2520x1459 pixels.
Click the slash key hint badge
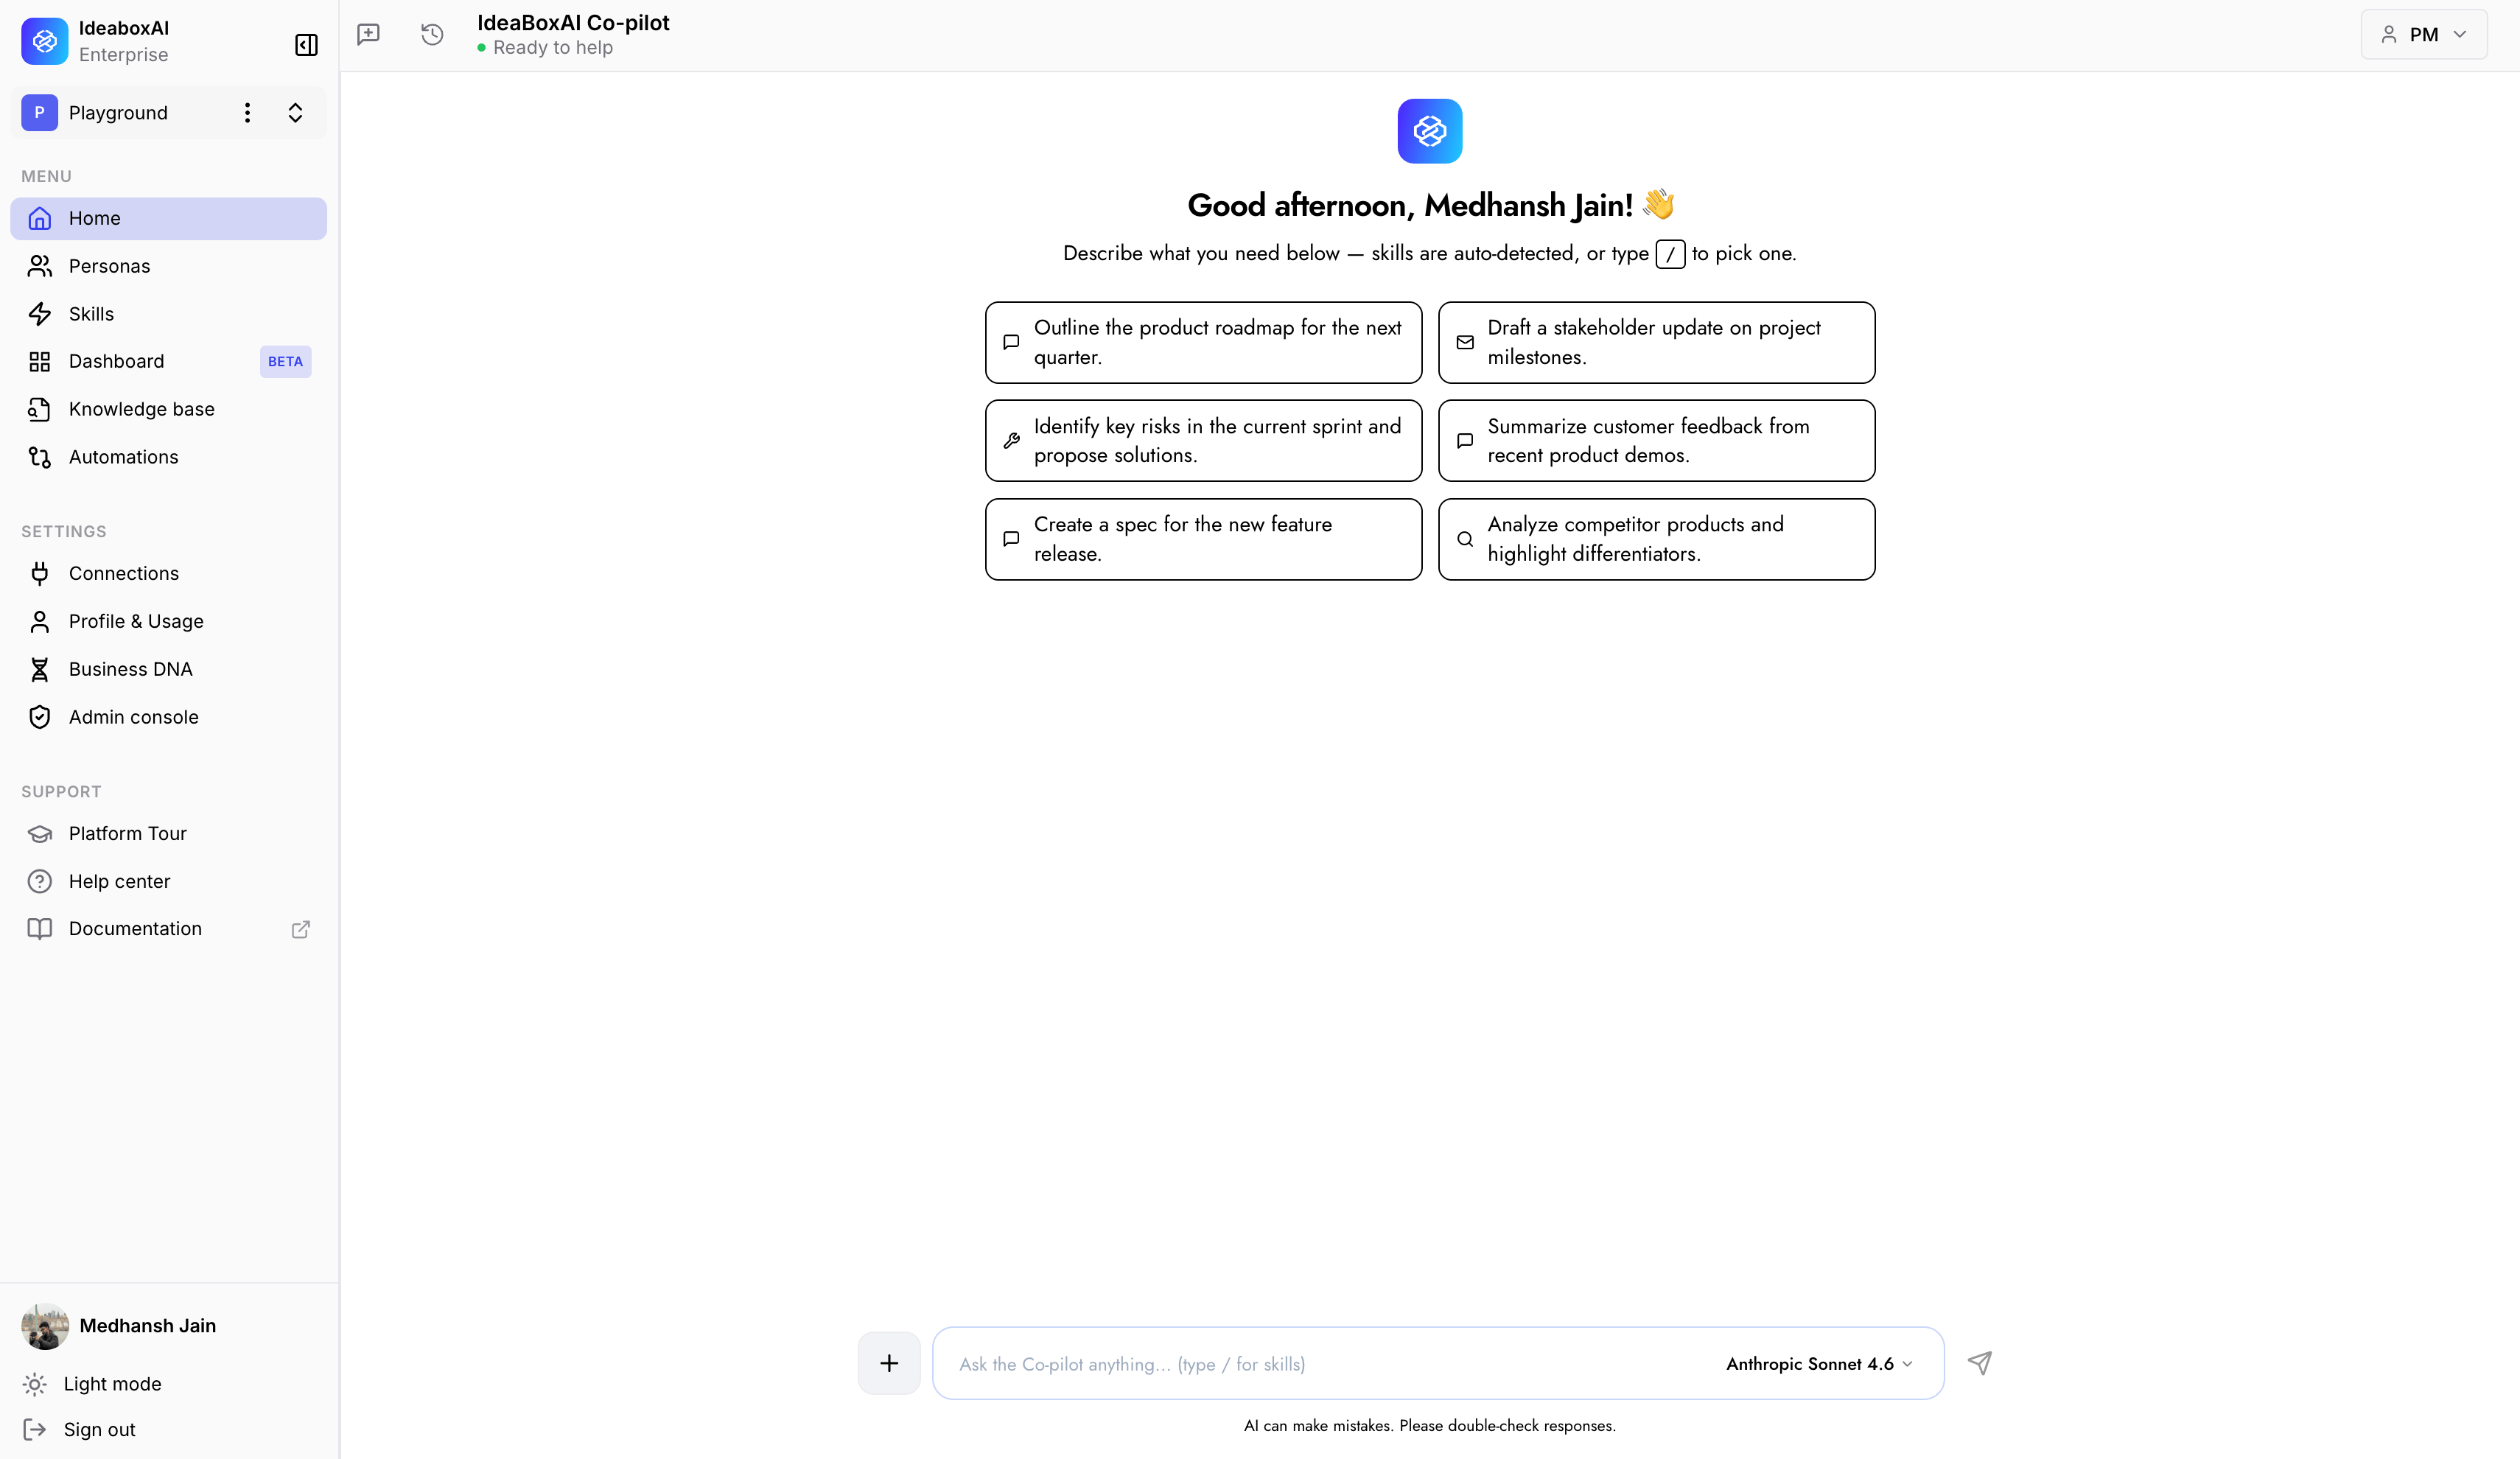click(x=1670, y=254)
